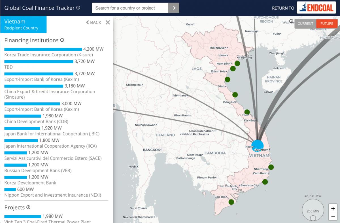
Task: Open China Export & Credit Insurance (Sinosure) entry
Action: [x=50, y=94]
